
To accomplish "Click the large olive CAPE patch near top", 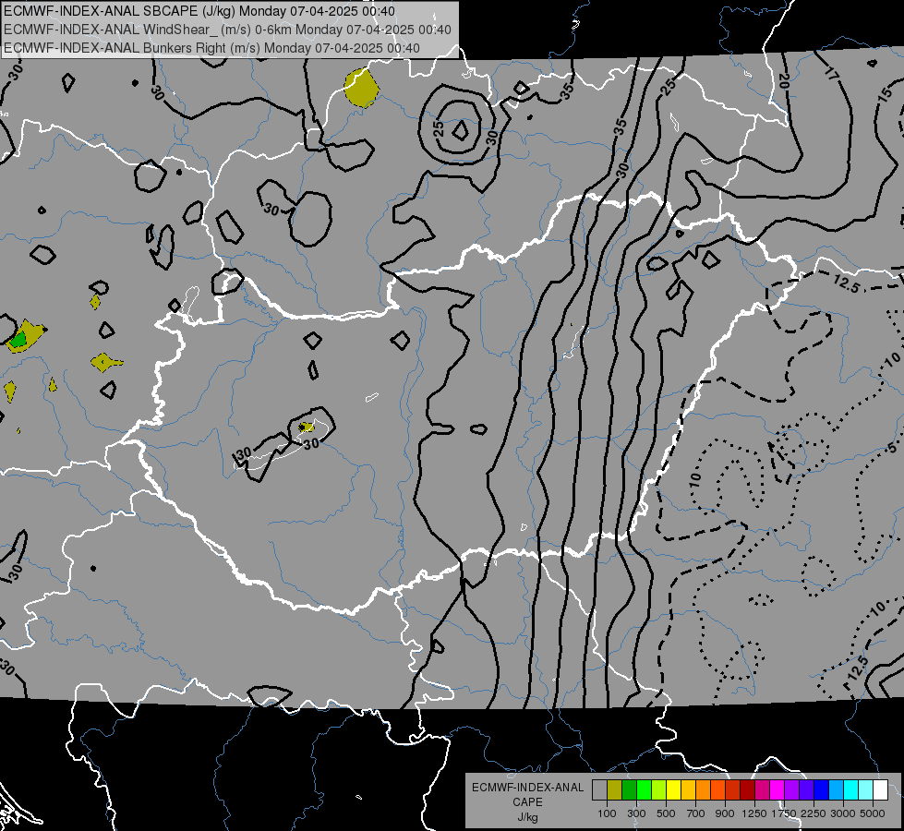I will click(361, 88).
